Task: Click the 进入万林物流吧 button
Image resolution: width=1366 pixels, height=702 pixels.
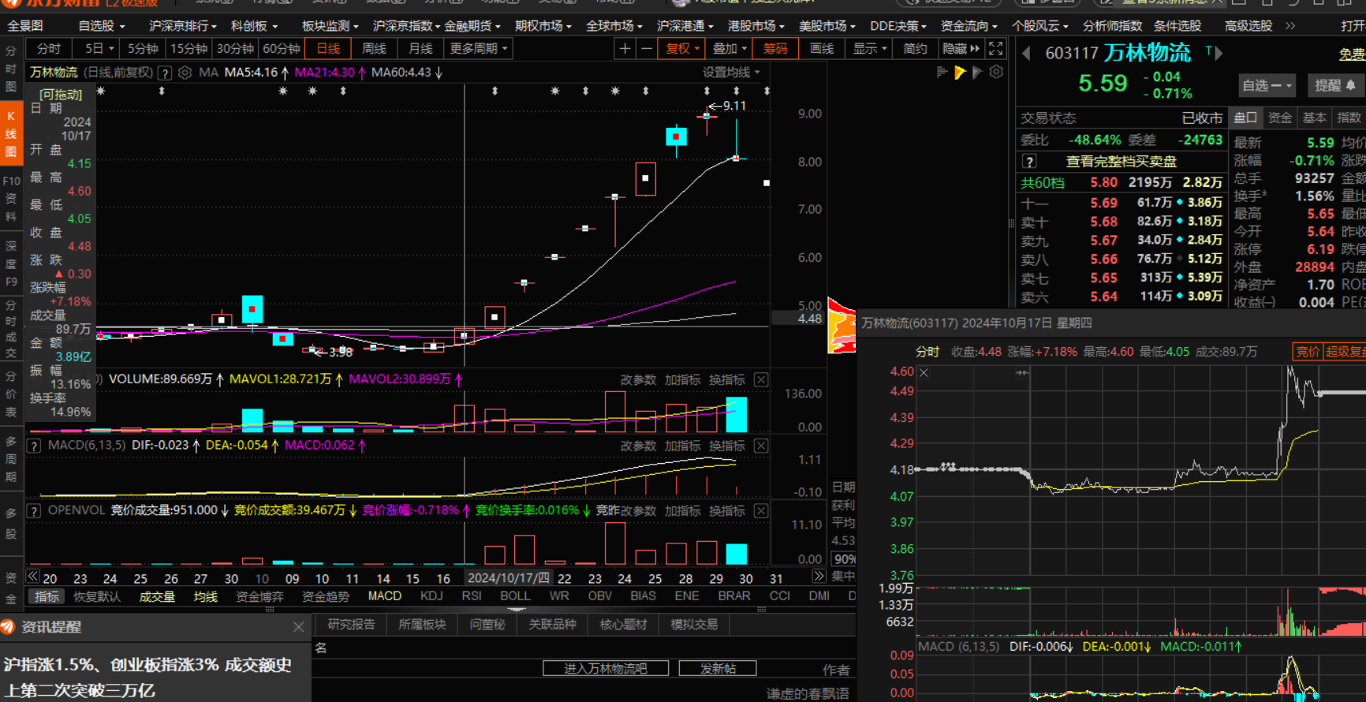Action: [606, 669]
